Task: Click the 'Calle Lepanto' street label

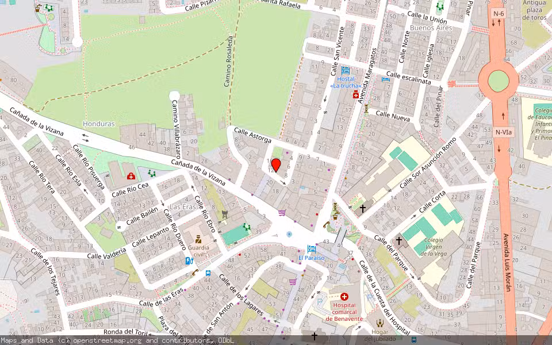Action: point(150,237)
